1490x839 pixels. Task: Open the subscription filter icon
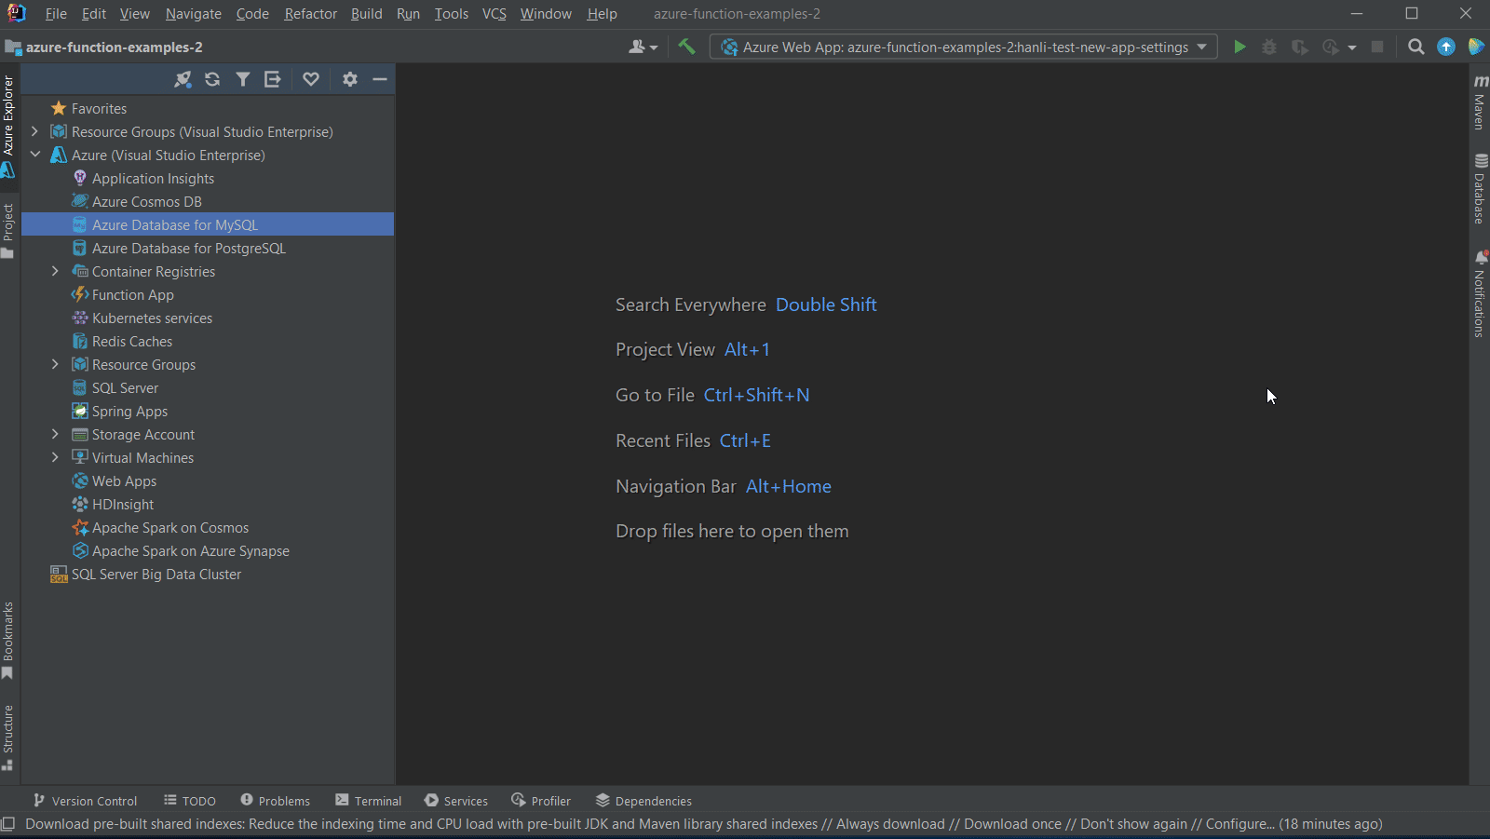(x=242, y=79)
